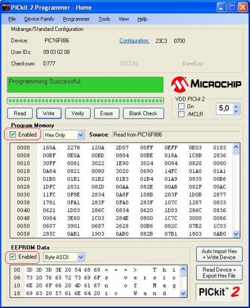Open the Configuration link
Image resolution: width=250 pixels, height=308 pixels.
[x=134, y=41]
